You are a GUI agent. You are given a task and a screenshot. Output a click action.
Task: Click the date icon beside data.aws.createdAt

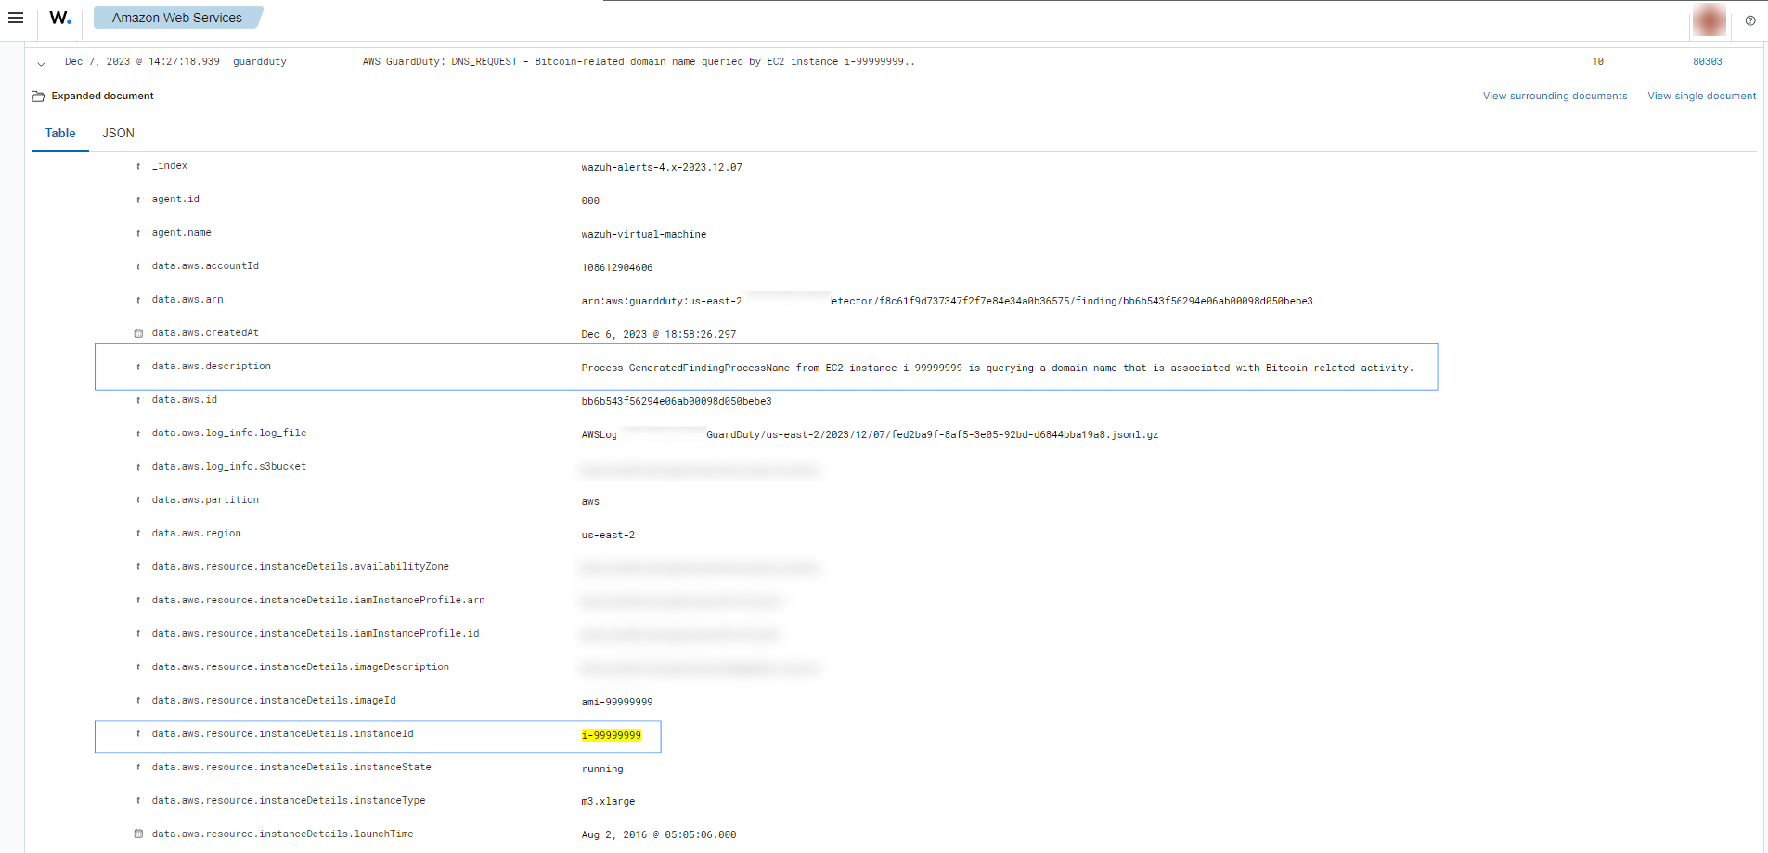(x=138, y=333)
